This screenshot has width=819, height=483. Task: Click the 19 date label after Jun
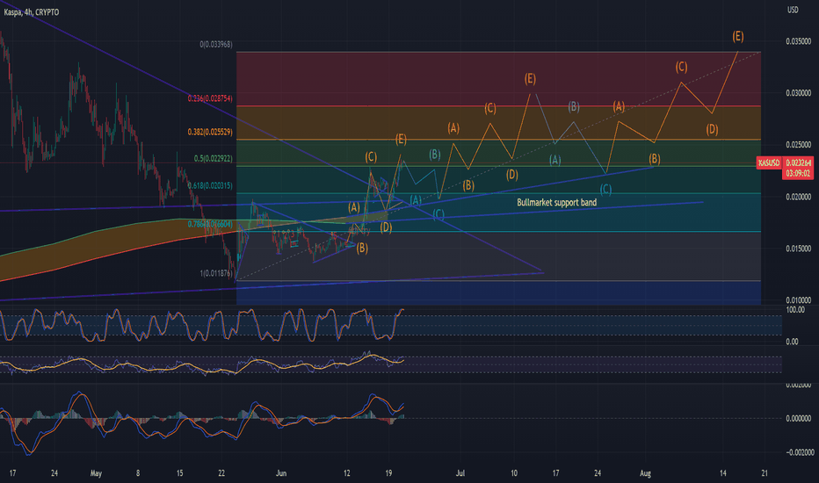[x=388, y=473]
